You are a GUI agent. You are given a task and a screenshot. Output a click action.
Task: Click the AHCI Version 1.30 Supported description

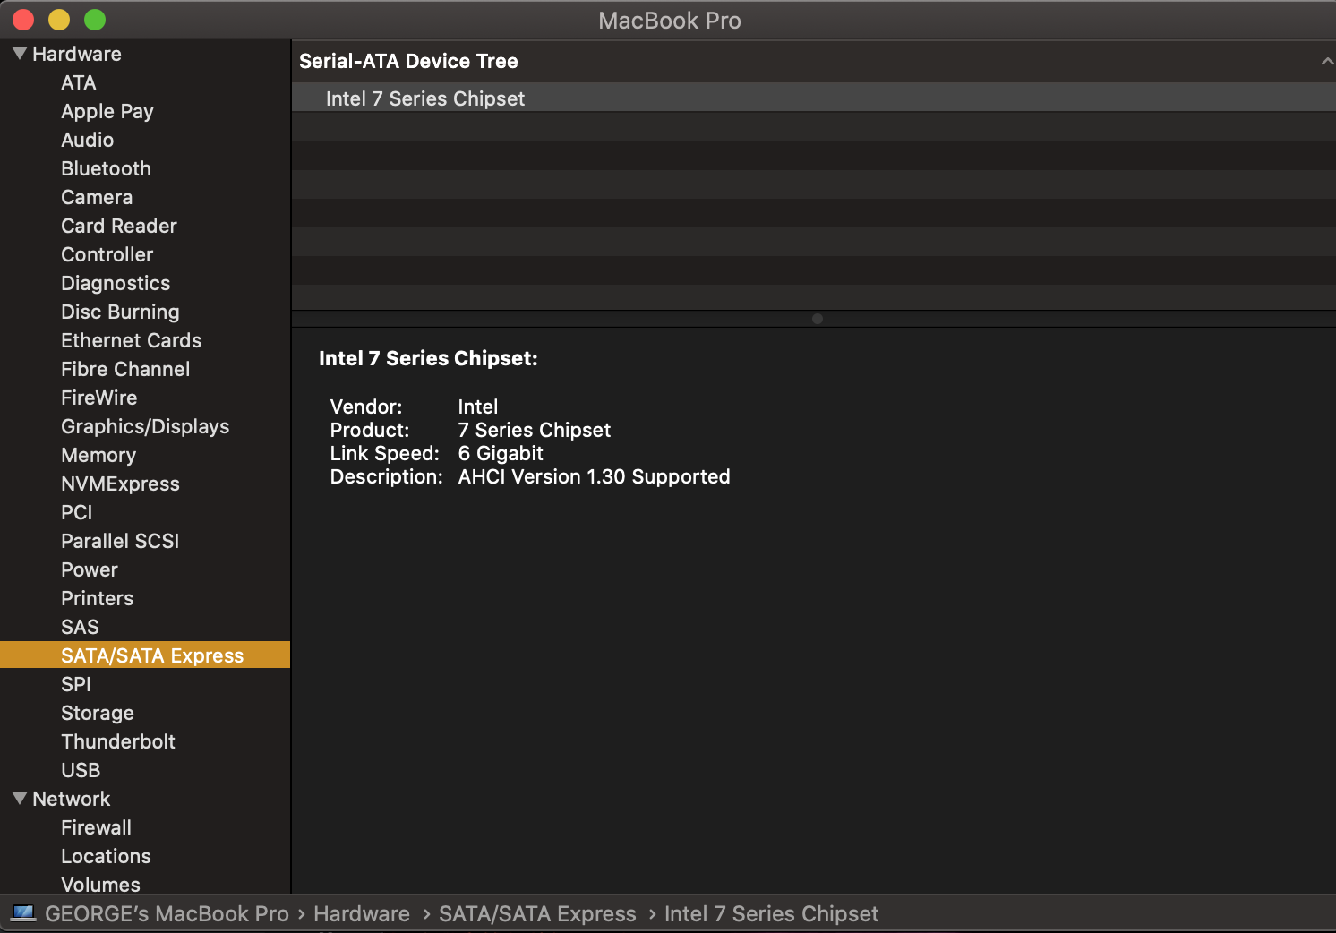595,476
